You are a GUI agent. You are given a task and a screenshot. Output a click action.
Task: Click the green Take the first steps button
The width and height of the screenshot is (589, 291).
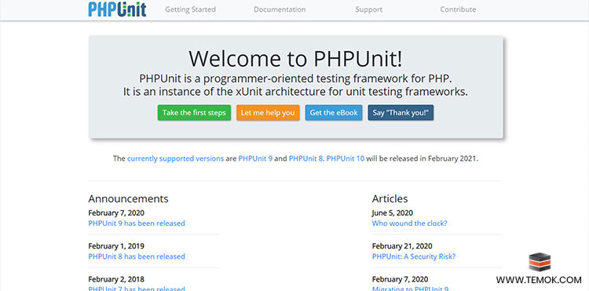194,112
